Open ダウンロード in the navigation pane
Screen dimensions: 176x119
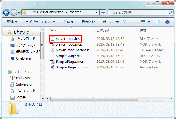click(x=26, y=39)
